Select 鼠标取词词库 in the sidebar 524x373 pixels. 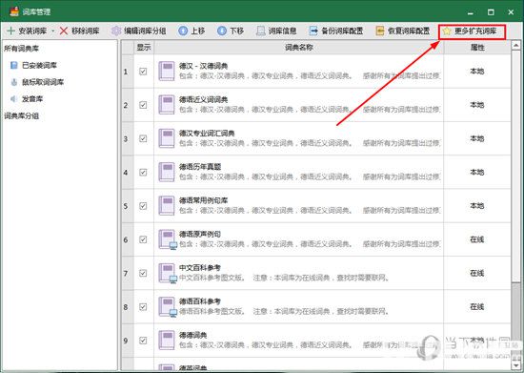click(x=37, y=82)
